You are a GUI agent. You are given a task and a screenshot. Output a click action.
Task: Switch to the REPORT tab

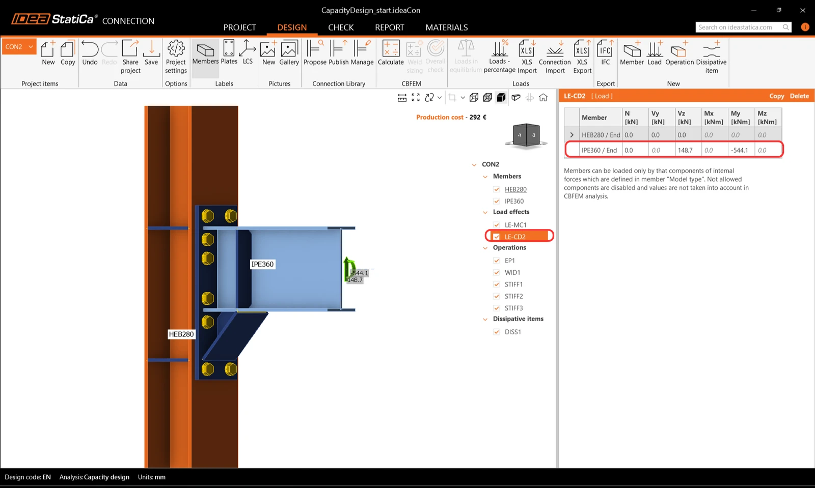390,27
